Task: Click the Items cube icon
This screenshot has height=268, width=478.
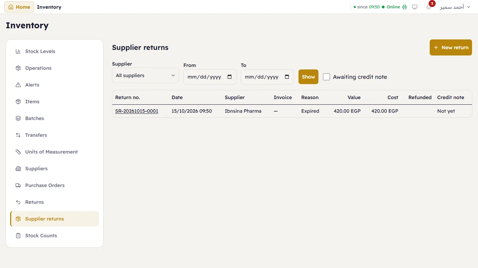Action: click(x=18, y=102)
